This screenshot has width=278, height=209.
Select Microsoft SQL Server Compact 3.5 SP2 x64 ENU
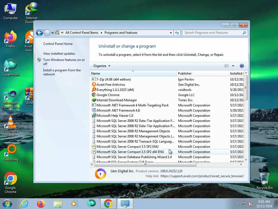coord(130,152)
